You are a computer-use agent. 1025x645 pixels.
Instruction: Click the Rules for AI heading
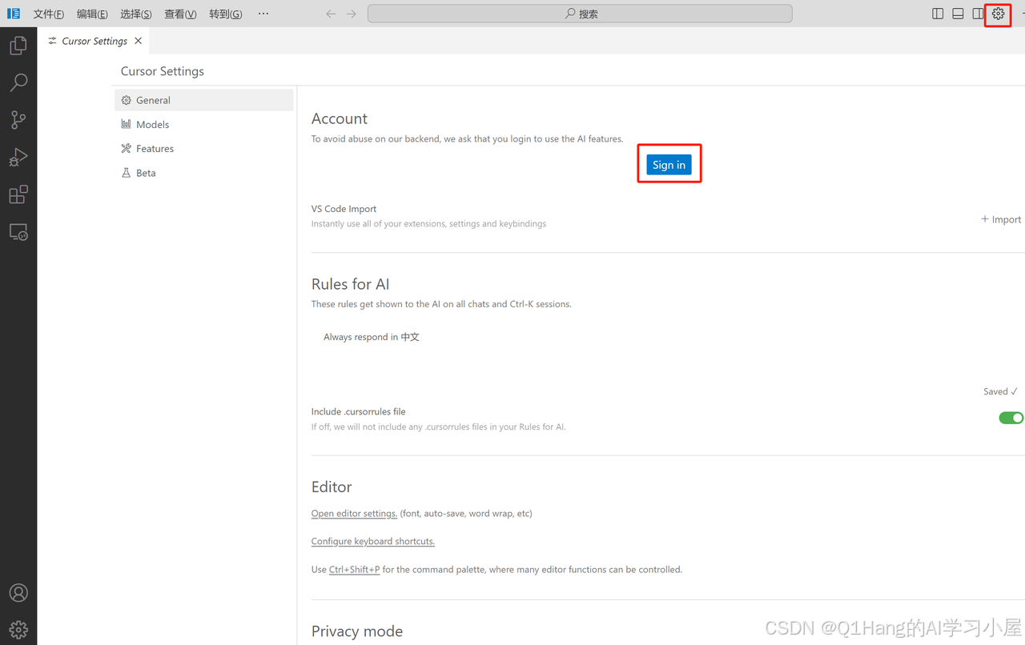[351, 284]
